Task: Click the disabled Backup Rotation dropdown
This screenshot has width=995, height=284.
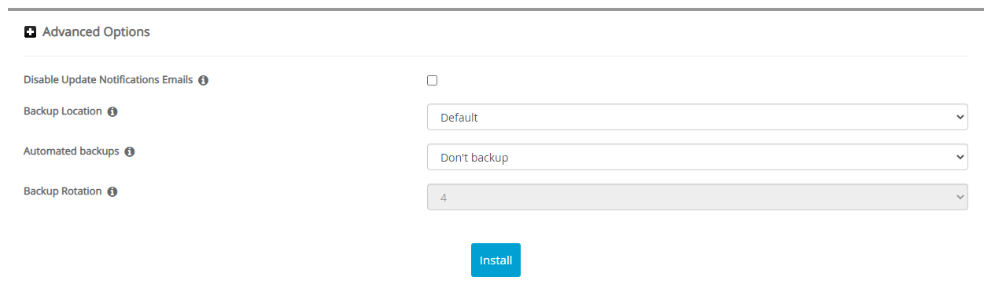Action: pos(698,197)
